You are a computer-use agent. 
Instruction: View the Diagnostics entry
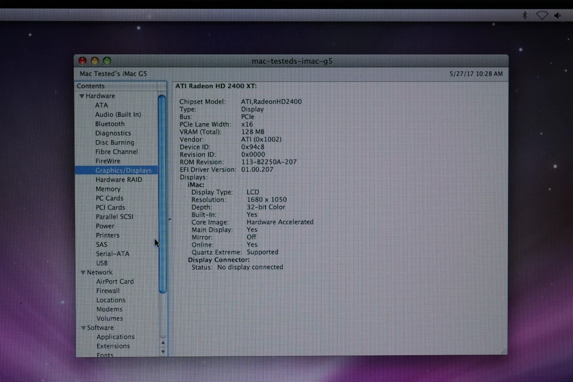pos(113,133)
